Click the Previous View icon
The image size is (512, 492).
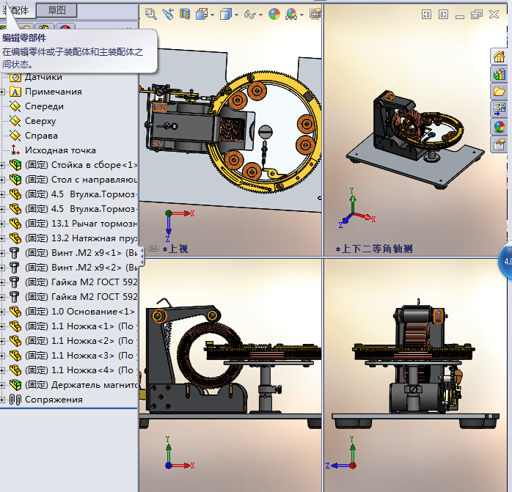pos(168,14)
